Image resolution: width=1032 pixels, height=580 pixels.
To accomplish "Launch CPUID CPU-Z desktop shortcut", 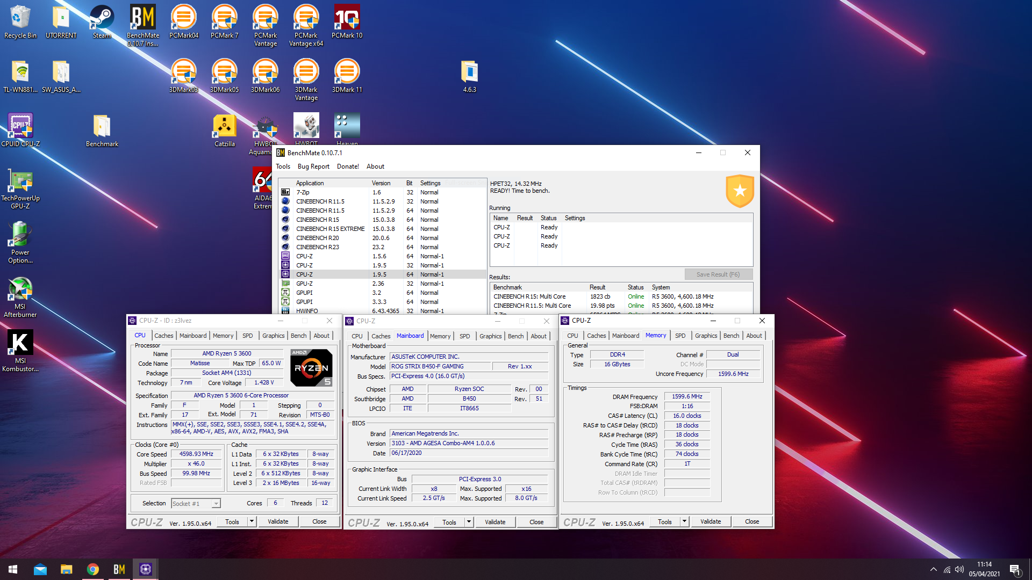I will [20, 130].
